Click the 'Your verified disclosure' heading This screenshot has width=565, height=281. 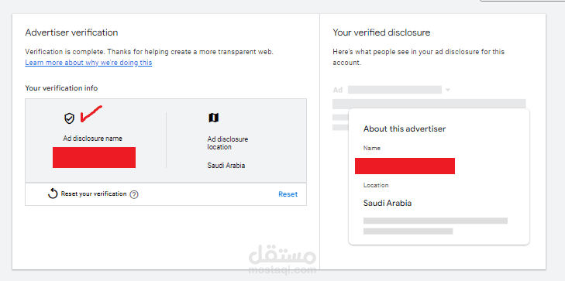click(381, 33)
